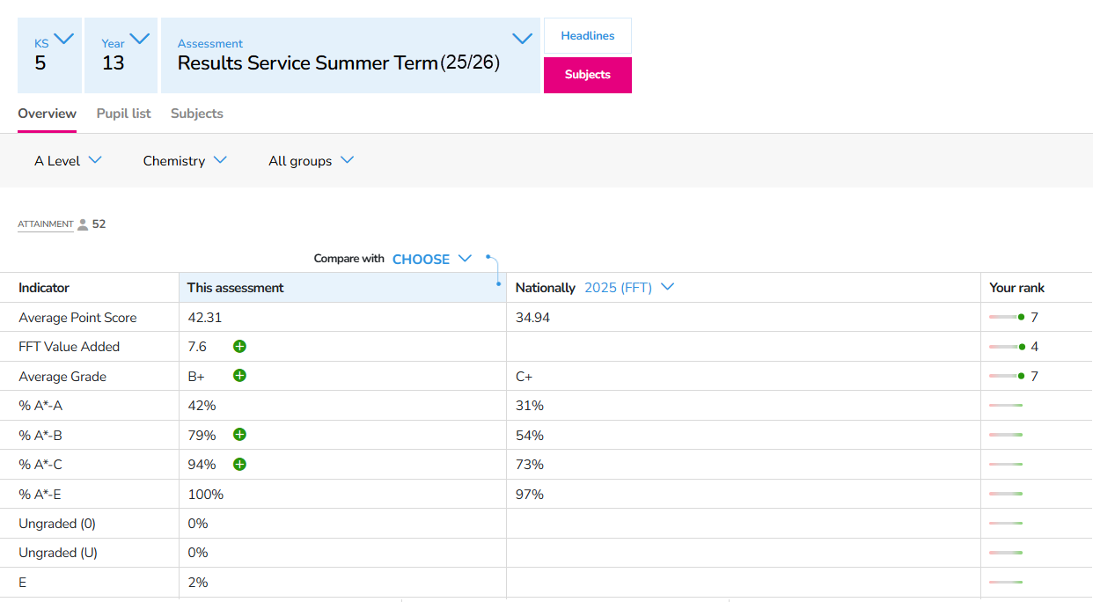The width and height of the screenshot is (1093, 602).
Task: Click the 31% national value
Action: coord(529,406)
